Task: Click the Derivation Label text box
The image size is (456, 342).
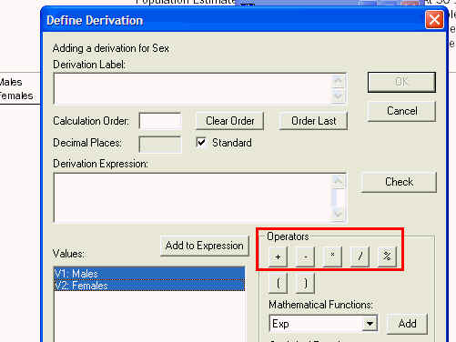Action: pyautogui.click(x=193, y=89)
